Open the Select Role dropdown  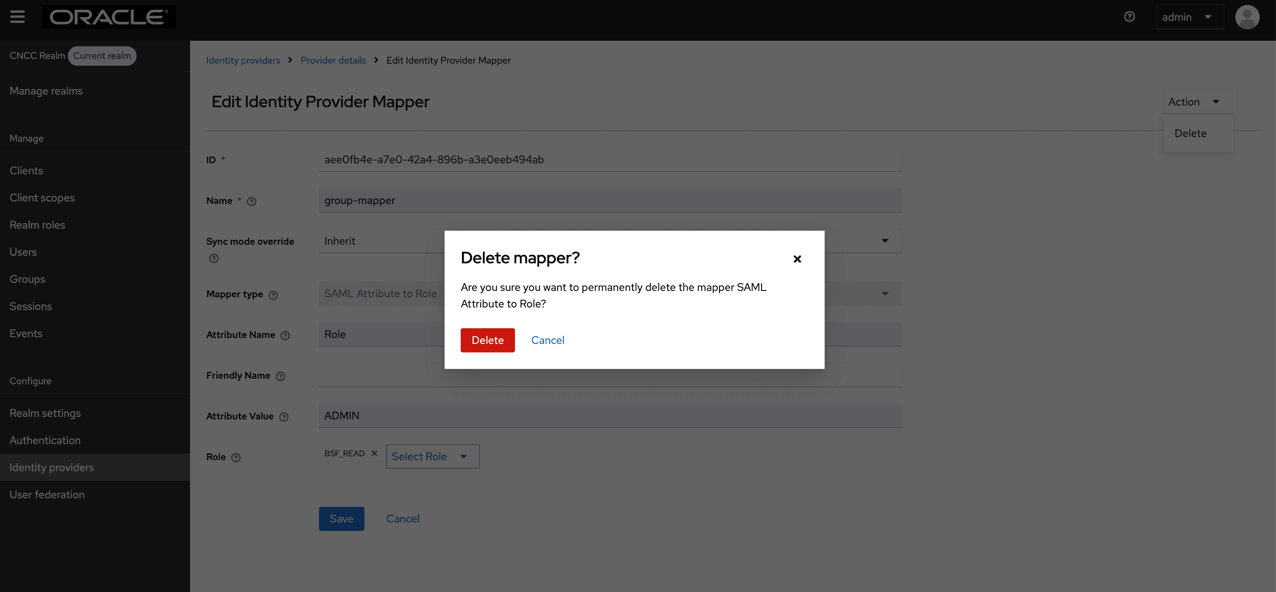pos(432,456)
